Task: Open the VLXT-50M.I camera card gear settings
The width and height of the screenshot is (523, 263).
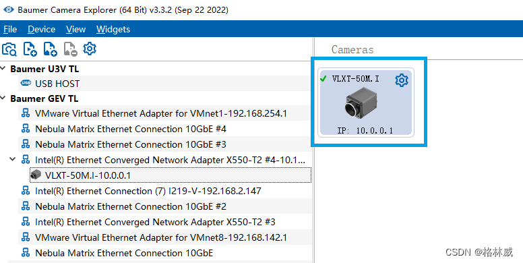Action: point(402,80)
